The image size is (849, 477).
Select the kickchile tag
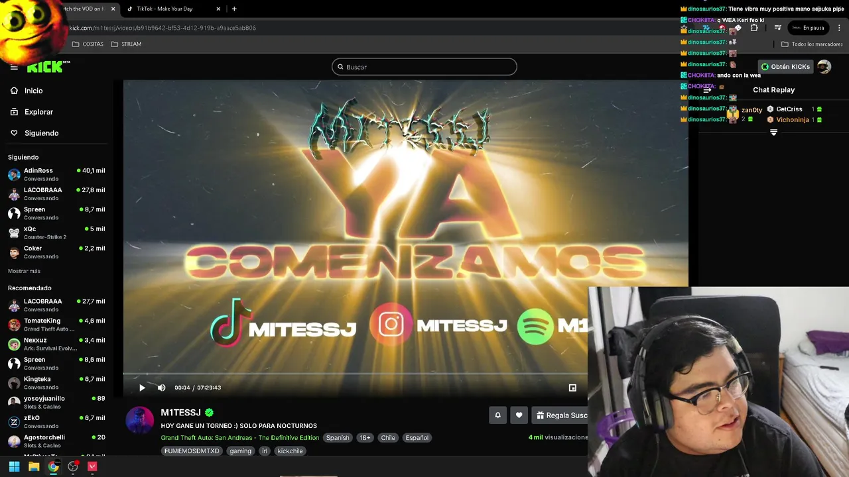pyautogui.click(x=290, y=451)
